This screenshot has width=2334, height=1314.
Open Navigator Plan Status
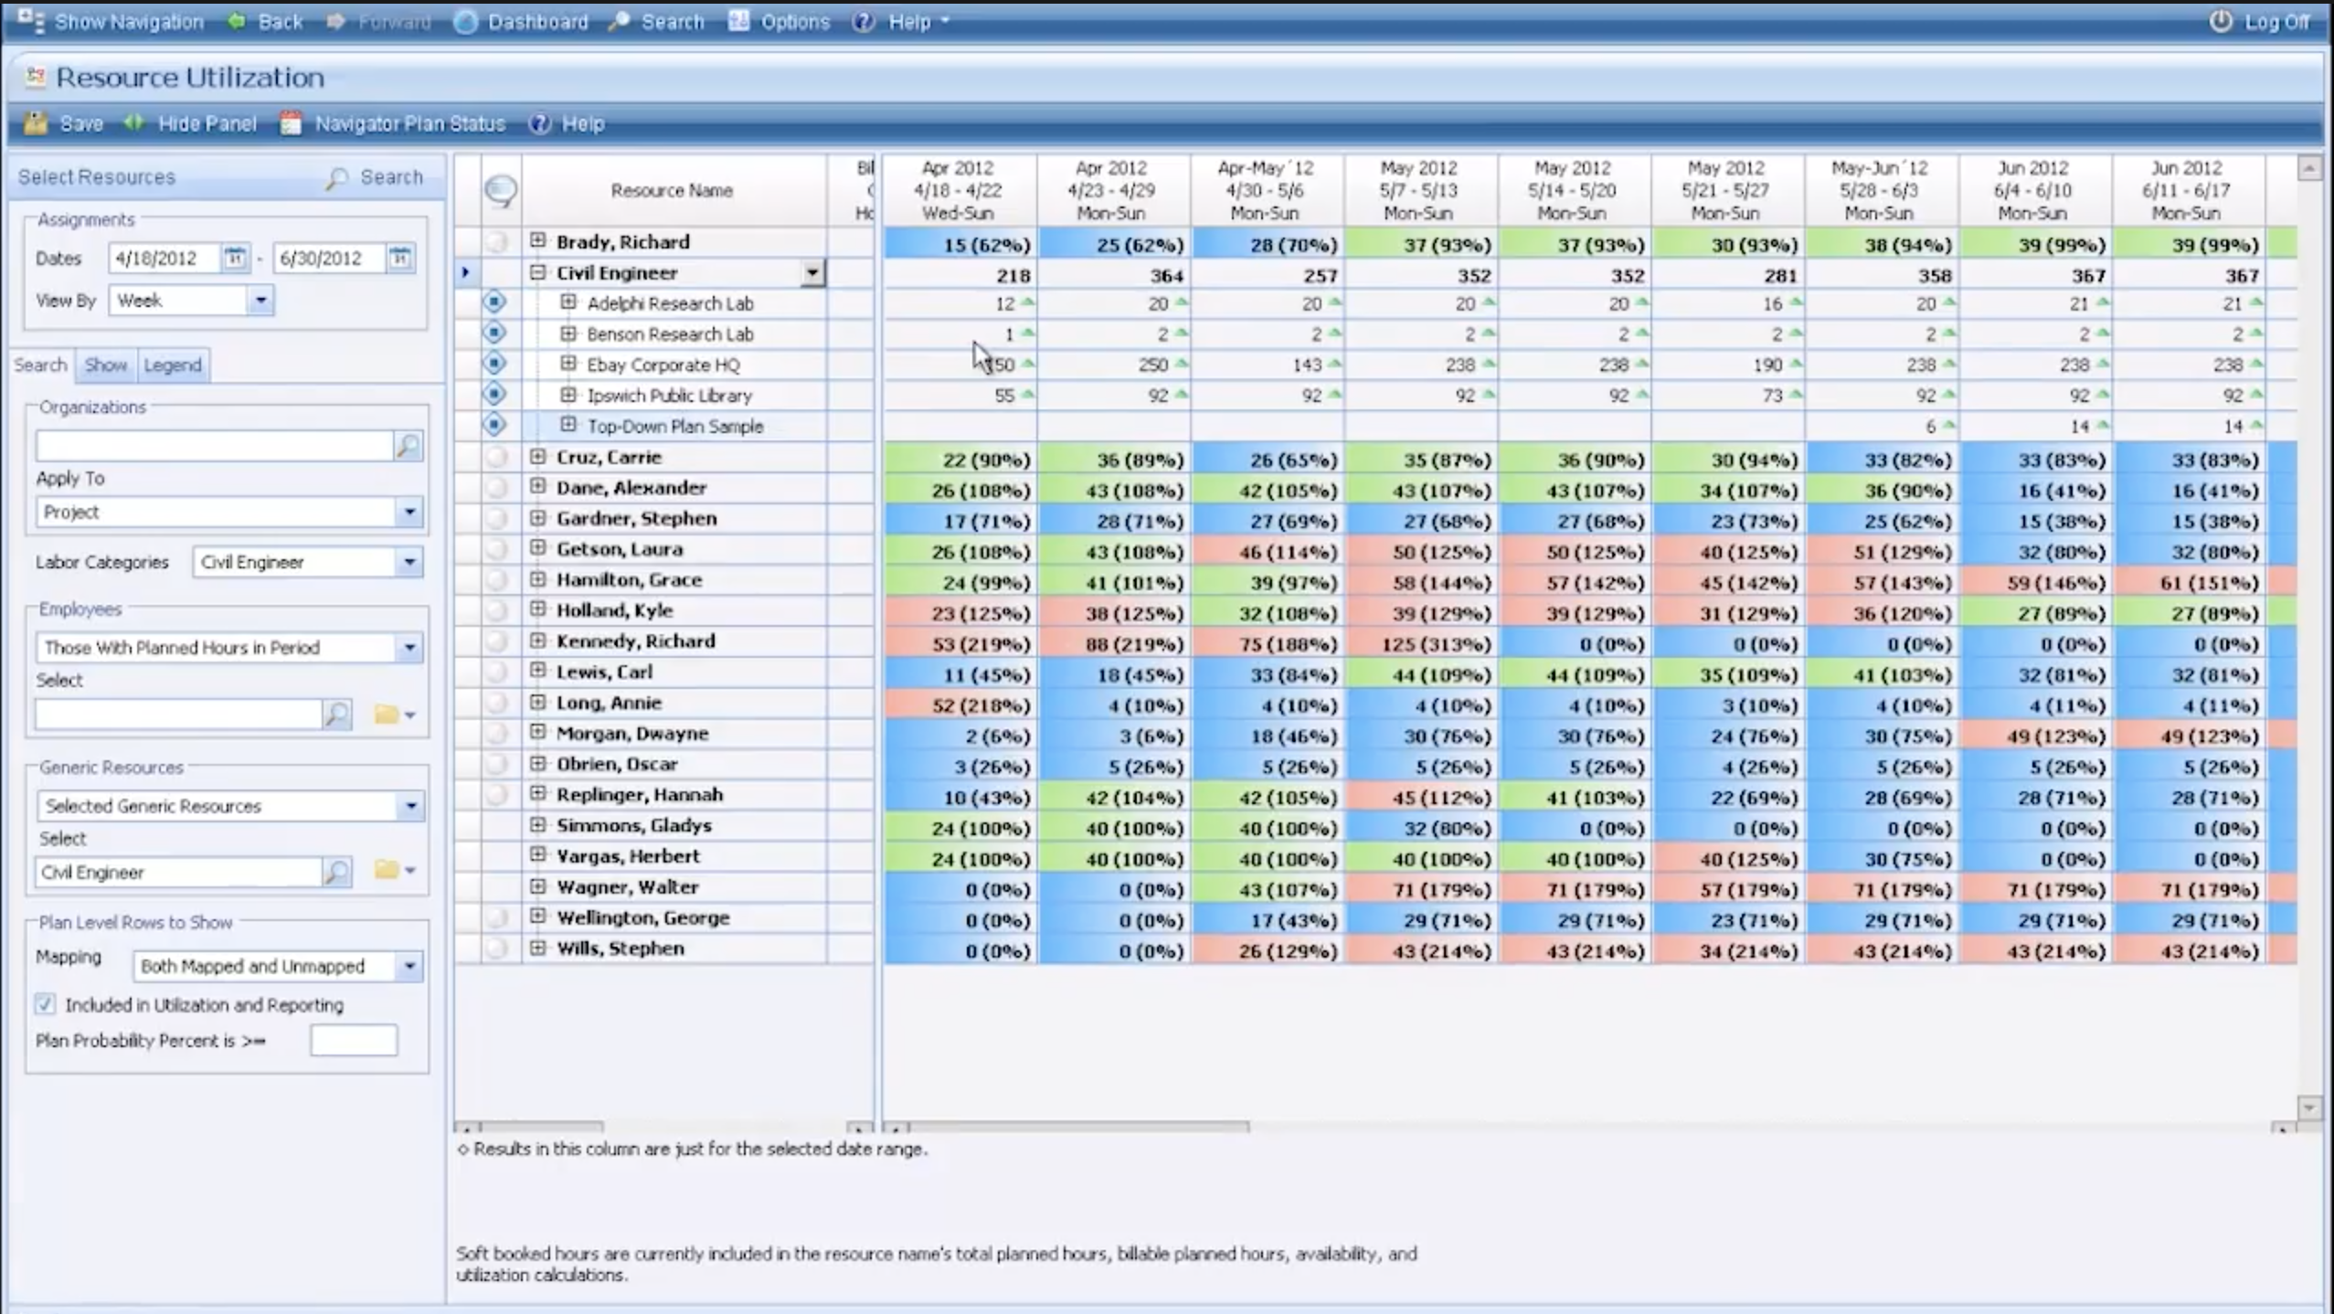395,122
